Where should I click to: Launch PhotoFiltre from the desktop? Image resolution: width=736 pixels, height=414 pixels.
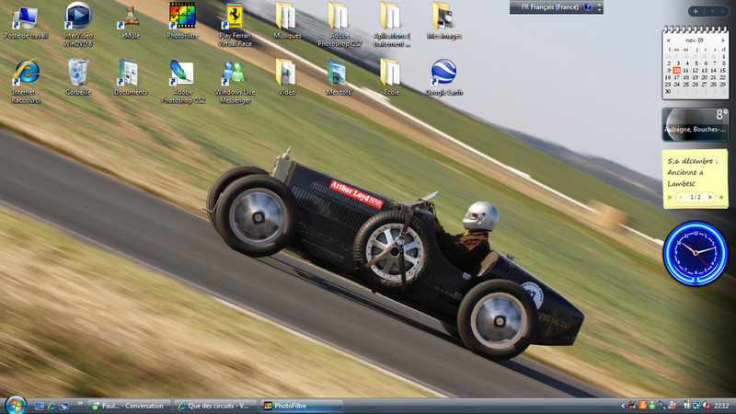pyautogui.click(x=182, y=21)
